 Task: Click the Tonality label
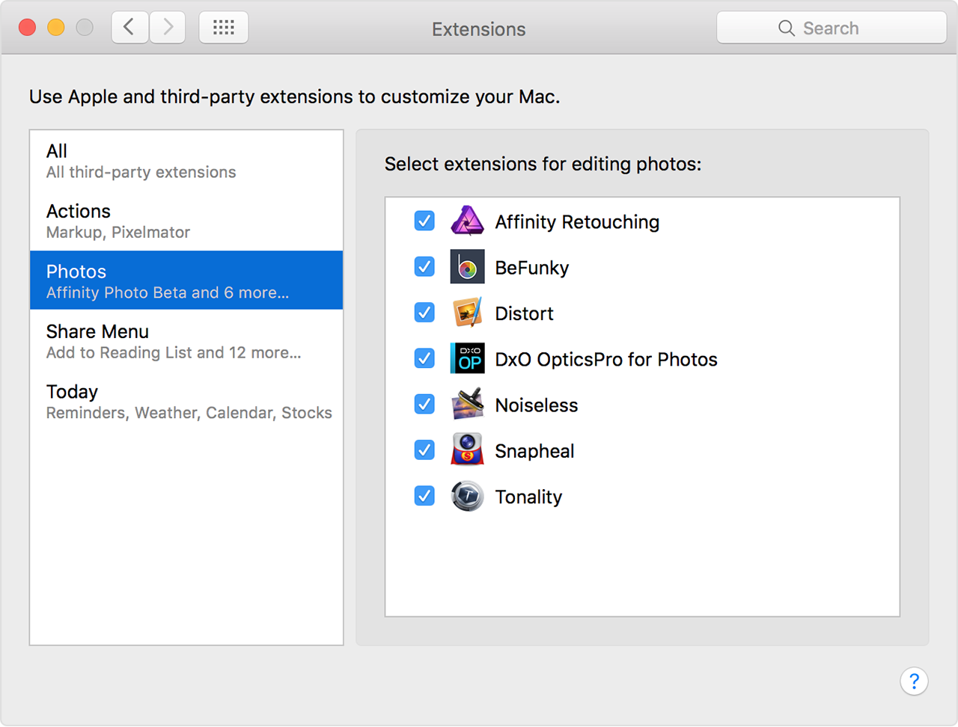coord(528,497)
